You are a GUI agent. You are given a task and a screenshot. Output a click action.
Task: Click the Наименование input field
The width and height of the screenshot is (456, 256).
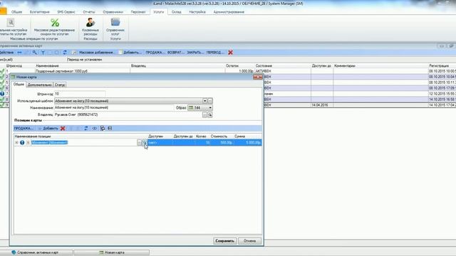[114, 107]
